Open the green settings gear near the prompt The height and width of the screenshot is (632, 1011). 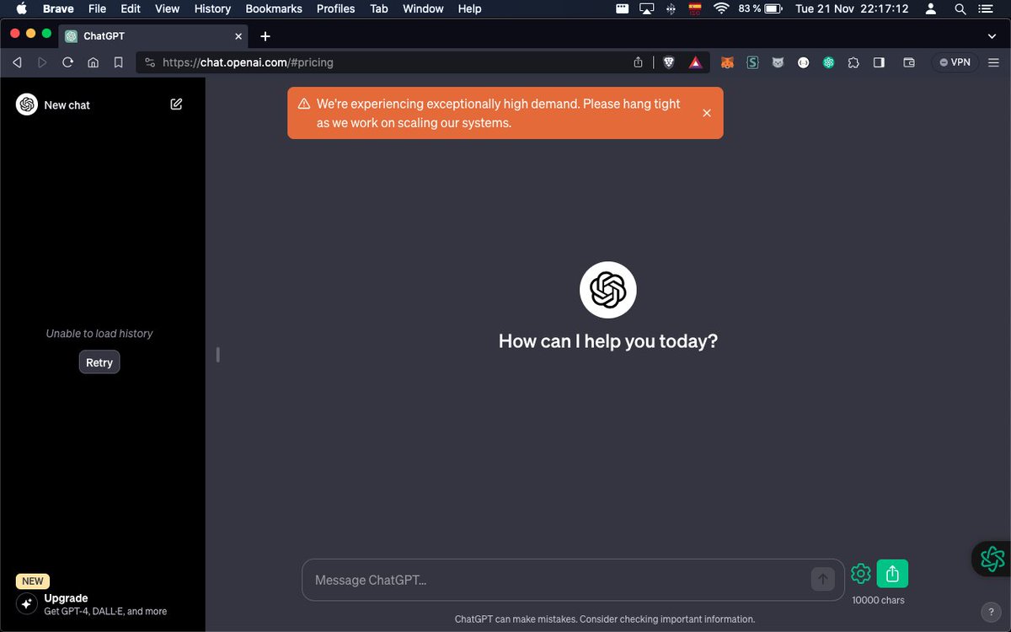(860, 573)
